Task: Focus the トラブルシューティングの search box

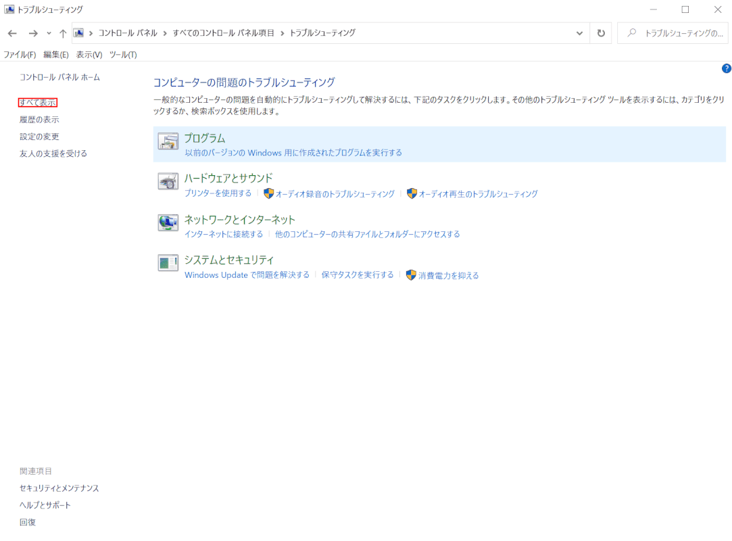Action: (673, 33)
